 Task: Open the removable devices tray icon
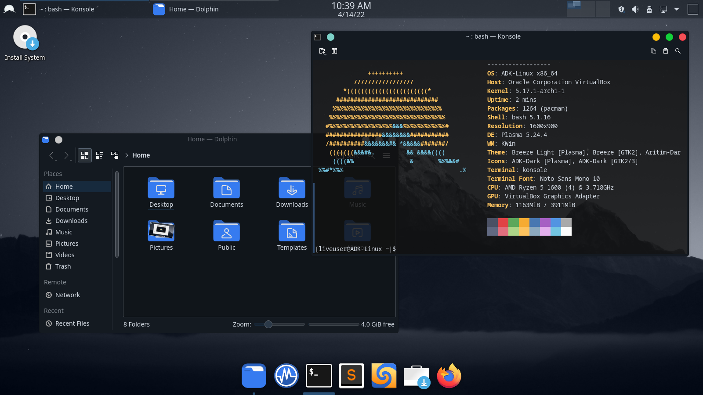649,9
